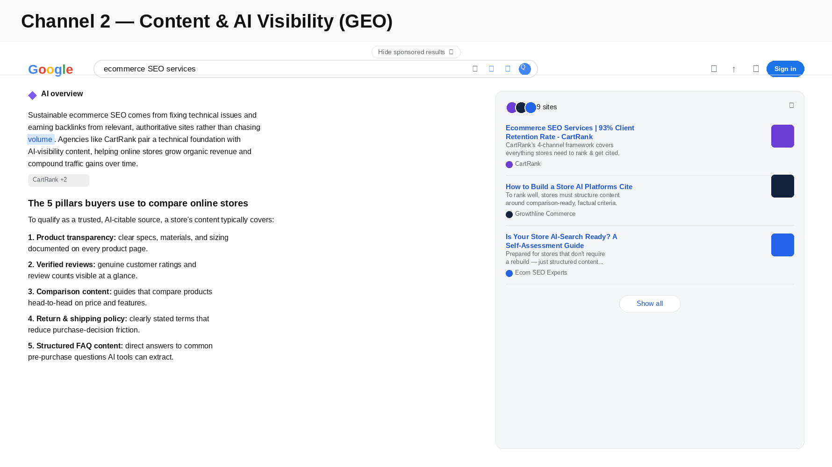Click the blue search button in search bar
Screen dimensions: 832x467
pyautogui.click(x=525, y=69)
